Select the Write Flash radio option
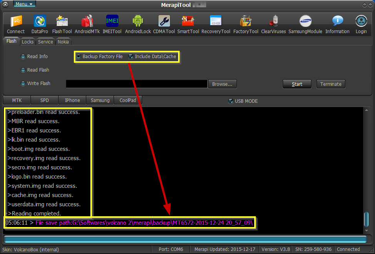 coord(35,83)
